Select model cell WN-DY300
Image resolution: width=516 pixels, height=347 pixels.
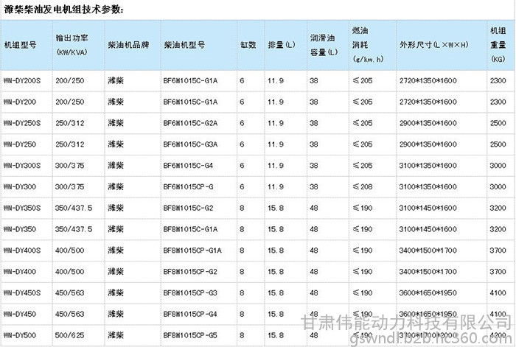coord(20,187)
